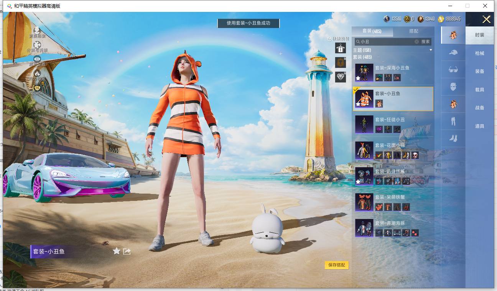
Task: Select the face mask category icon
Action: (453, 87)
